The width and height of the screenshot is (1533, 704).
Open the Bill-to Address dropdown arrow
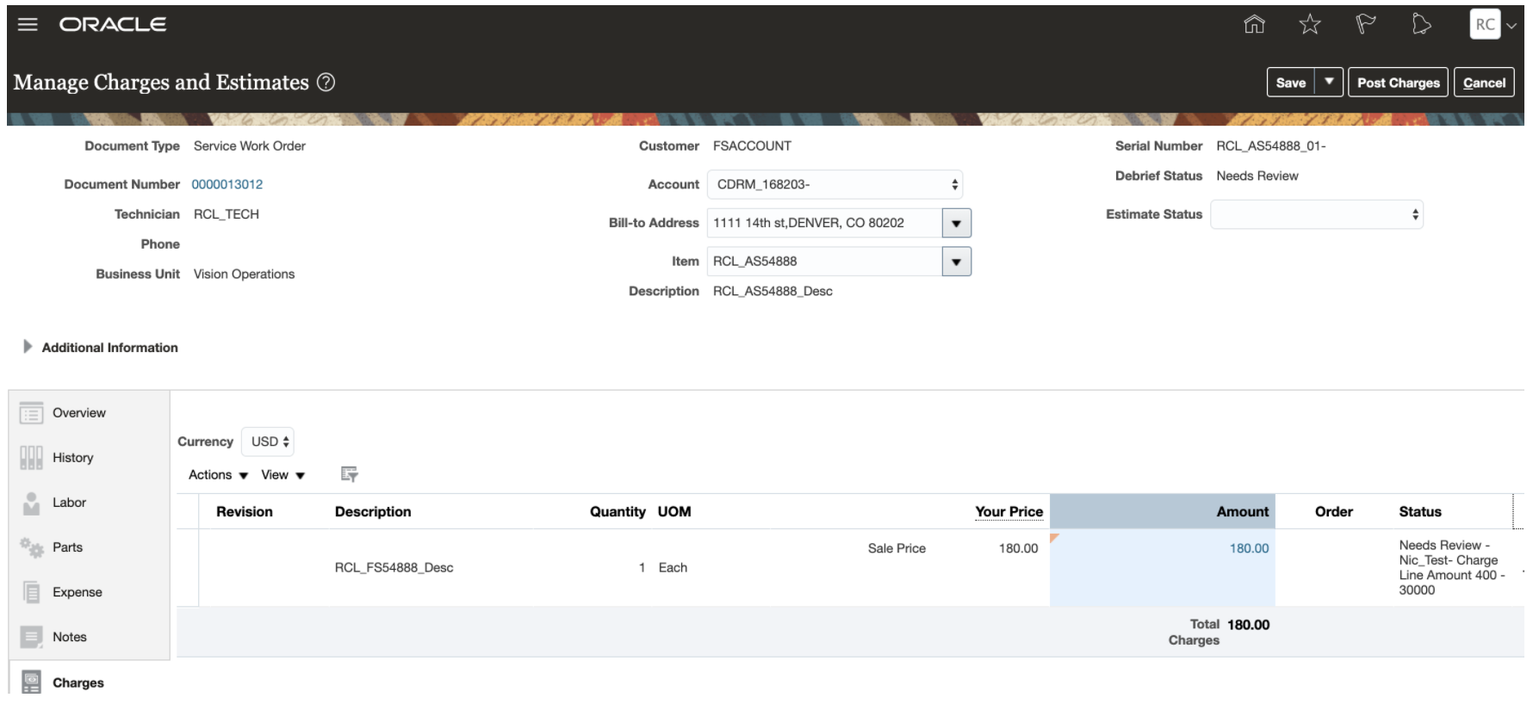[956, 223]
